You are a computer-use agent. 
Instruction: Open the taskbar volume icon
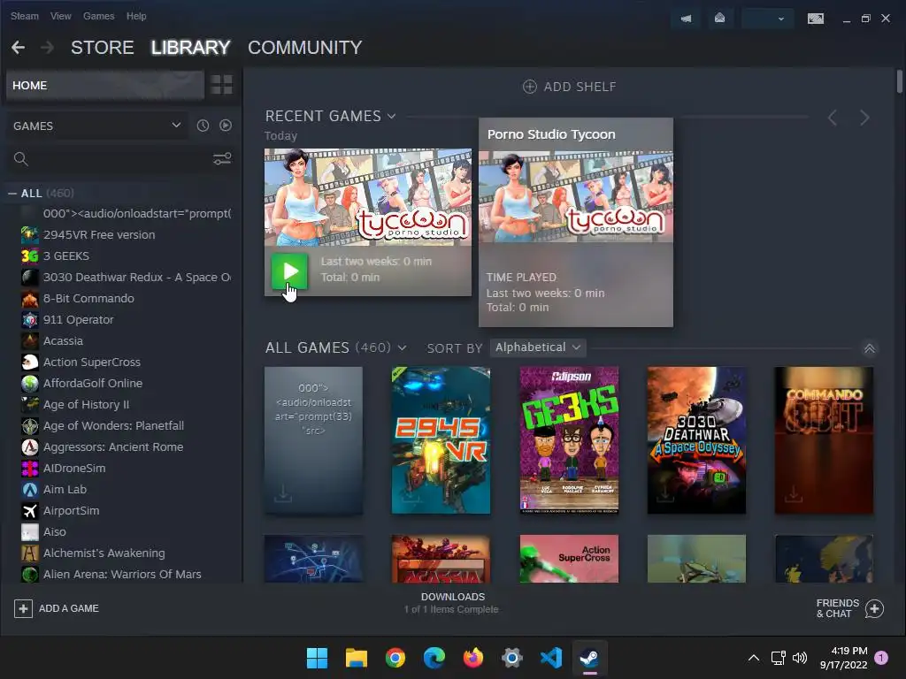(800, 658)
